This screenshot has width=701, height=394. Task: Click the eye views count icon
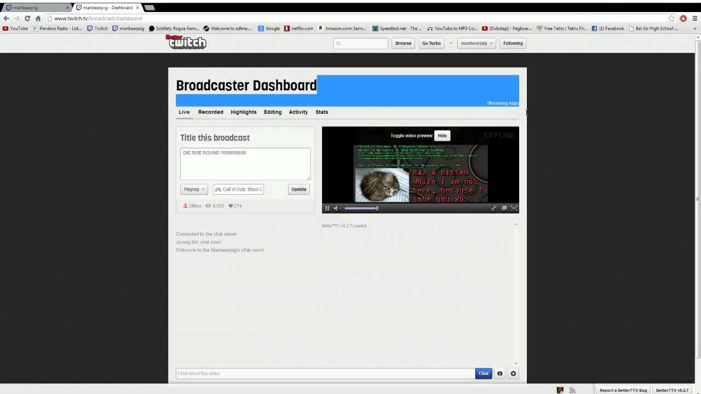[208, 206]
